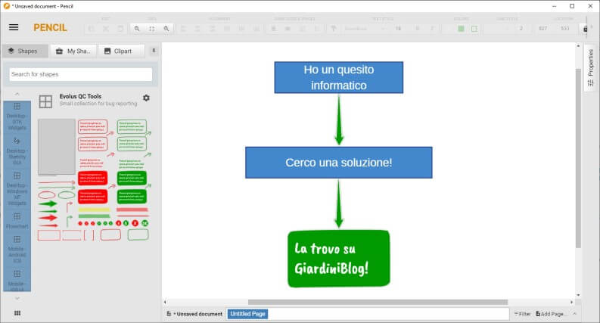Pick the gray screenshot placeholder shape thumbnail
Screen dimensions: 600x323
tap(57, 147)
